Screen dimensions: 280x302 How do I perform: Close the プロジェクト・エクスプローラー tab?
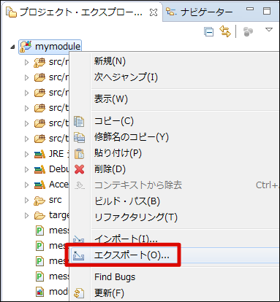154,12
